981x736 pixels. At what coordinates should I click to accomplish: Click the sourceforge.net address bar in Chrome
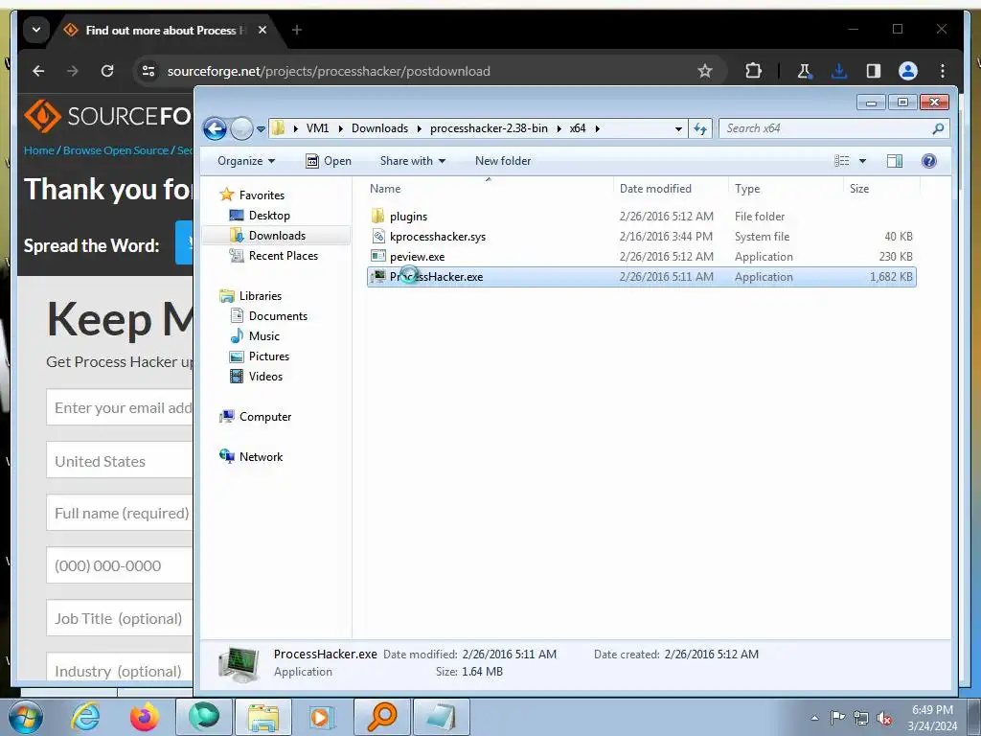click(329, 71)
